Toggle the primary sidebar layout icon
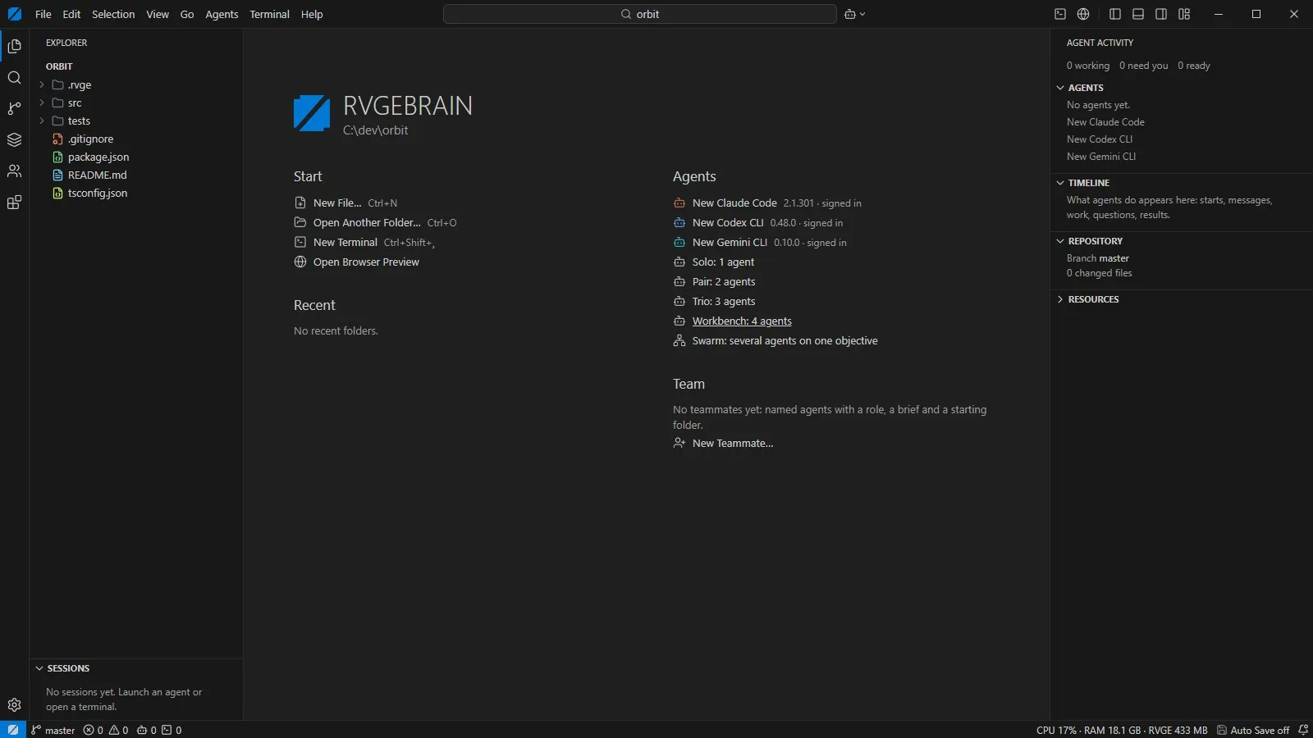Screen dimensions: 1313x738 (1115, 14)
